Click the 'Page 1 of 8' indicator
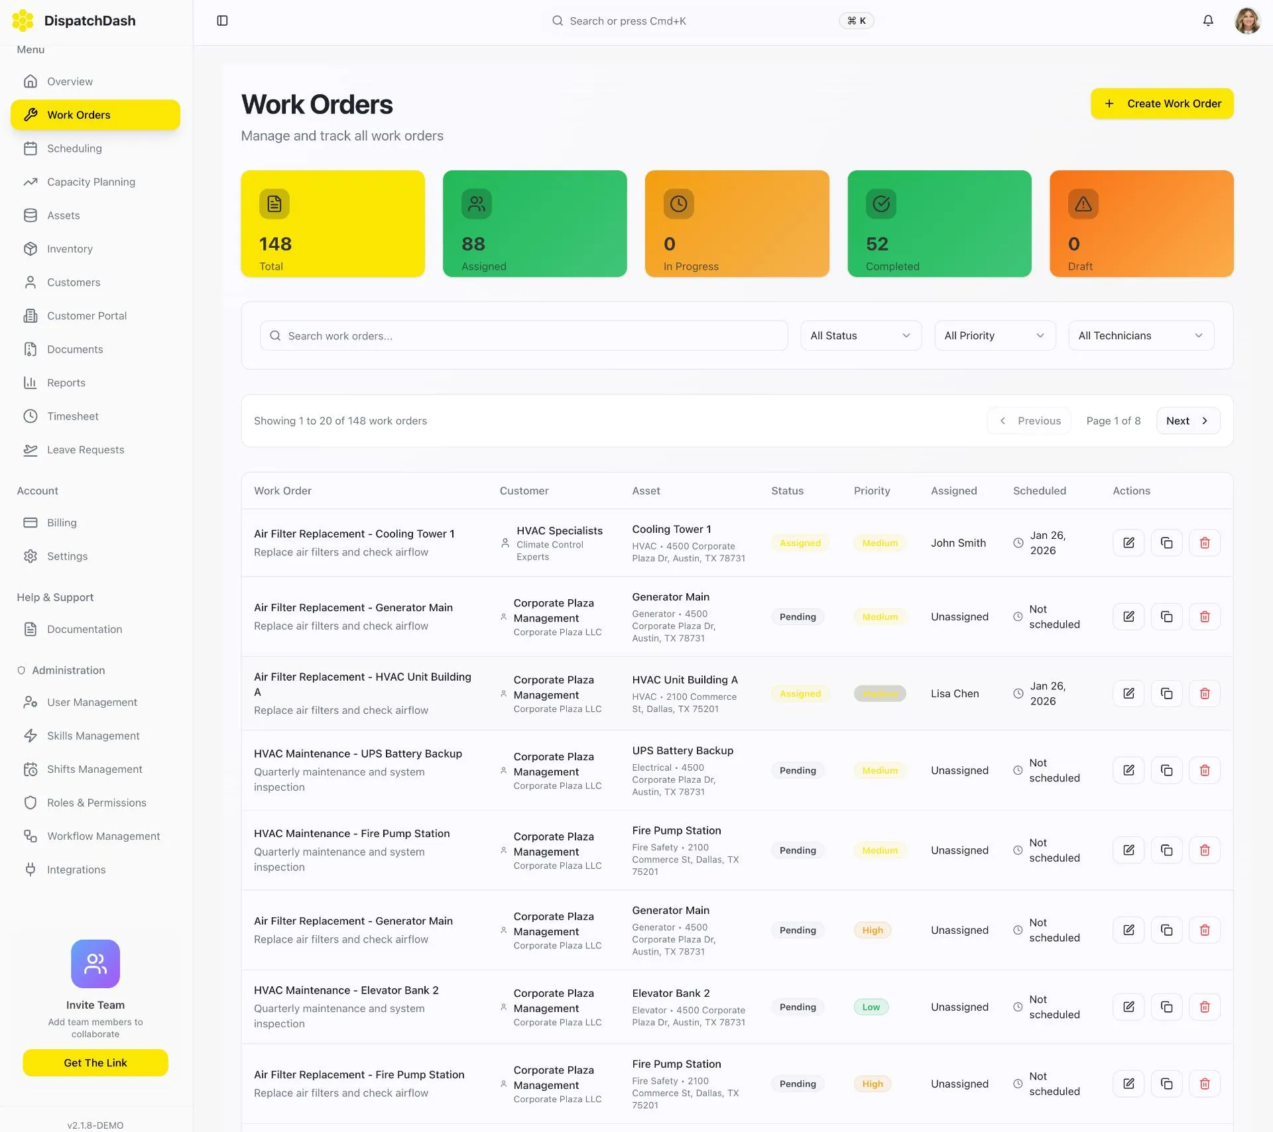Image resolution: width=1273 pixels, height=1132 pixels. (1113, 420)
